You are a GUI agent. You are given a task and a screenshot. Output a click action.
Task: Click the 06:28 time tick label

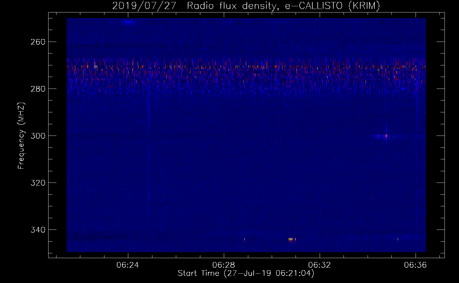224,265
